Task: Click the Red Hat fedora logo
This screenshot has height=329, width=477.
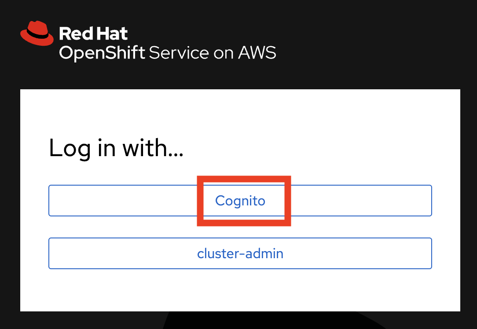Action: (x=37, y=33)
